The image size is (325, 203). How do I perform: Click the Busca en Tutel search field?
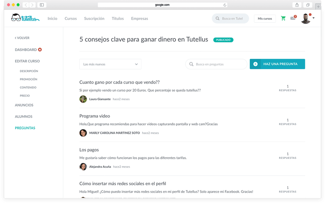point(230,18)
